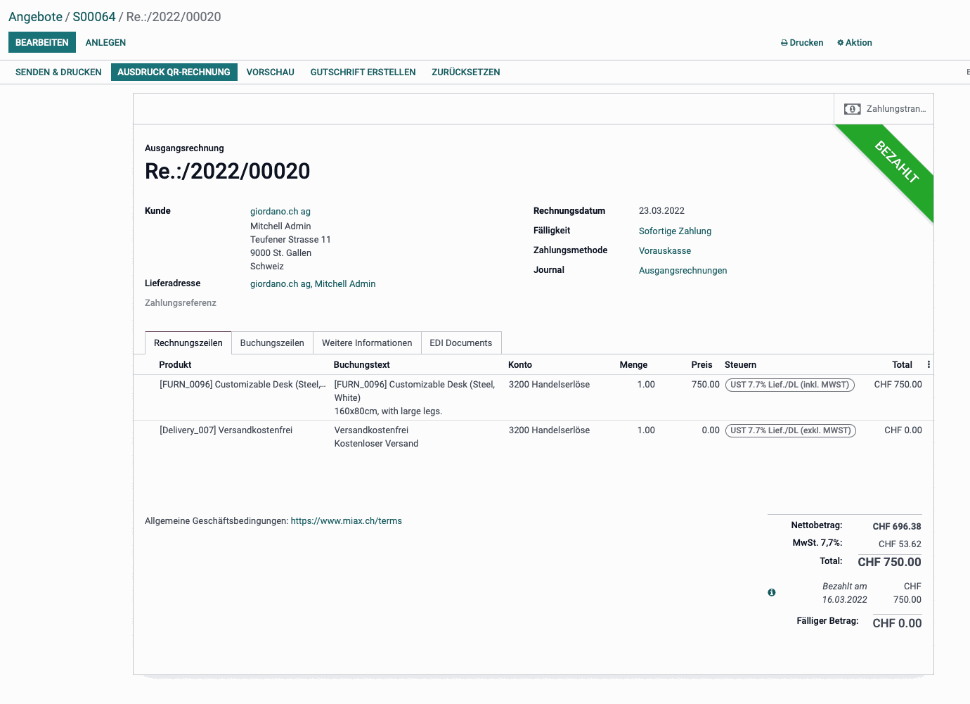Sort by Konto column header
Screen dimensions: 970x704
click(x=520, y=364)
